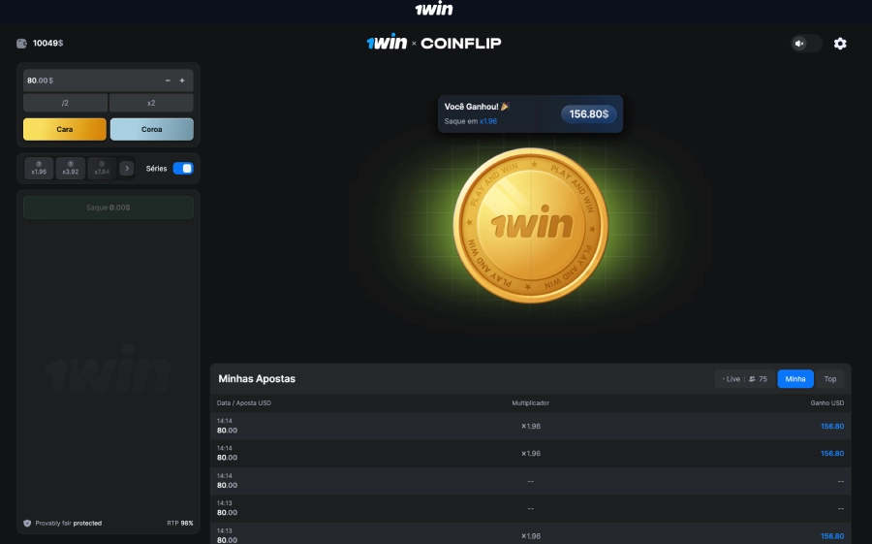Select the x1.96 series step

[39, 168]
